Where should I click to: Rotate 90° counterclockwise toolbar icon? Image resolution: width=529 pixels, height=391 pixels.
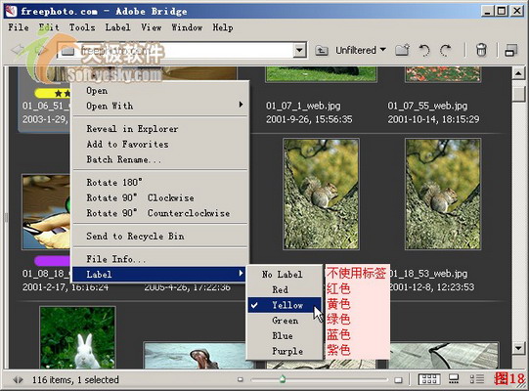point(424,50)
